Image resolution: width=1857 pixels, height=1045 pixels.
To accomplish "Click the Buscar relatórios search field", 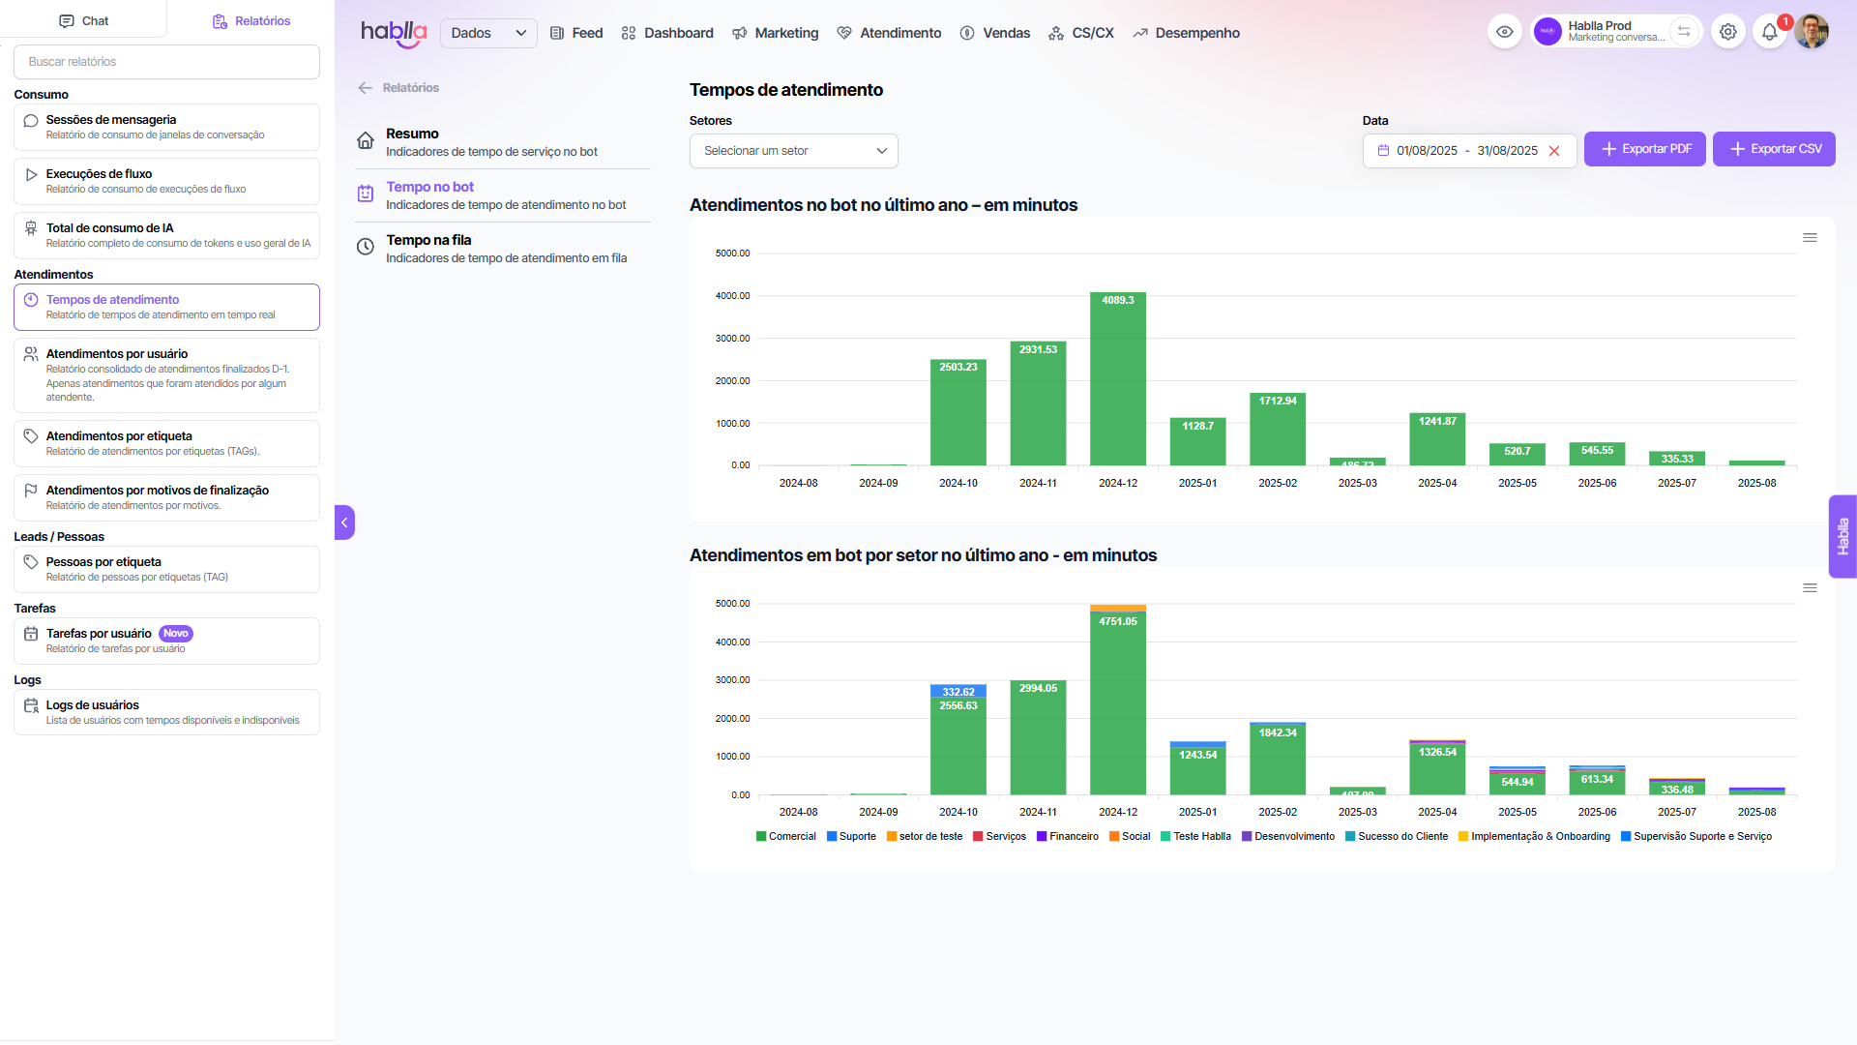I will click(166, 62).
